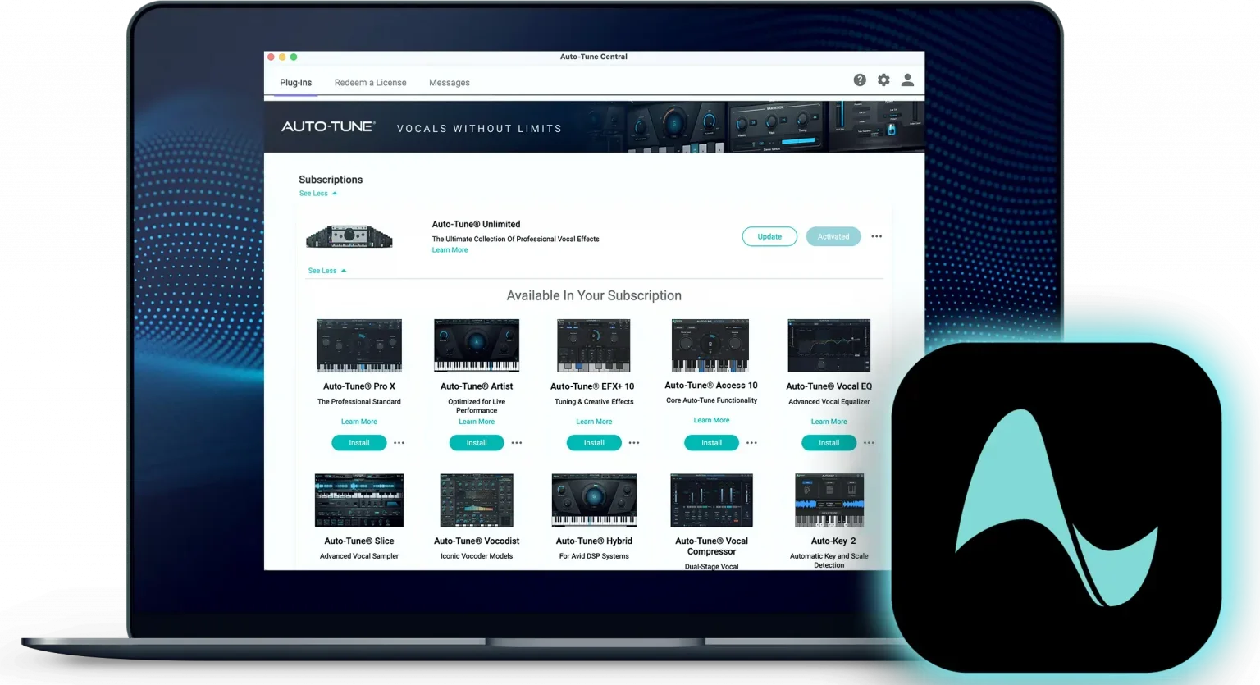
Task: Click the 'Auto-Tune® Vocodist' title
Action: point(477,541)
